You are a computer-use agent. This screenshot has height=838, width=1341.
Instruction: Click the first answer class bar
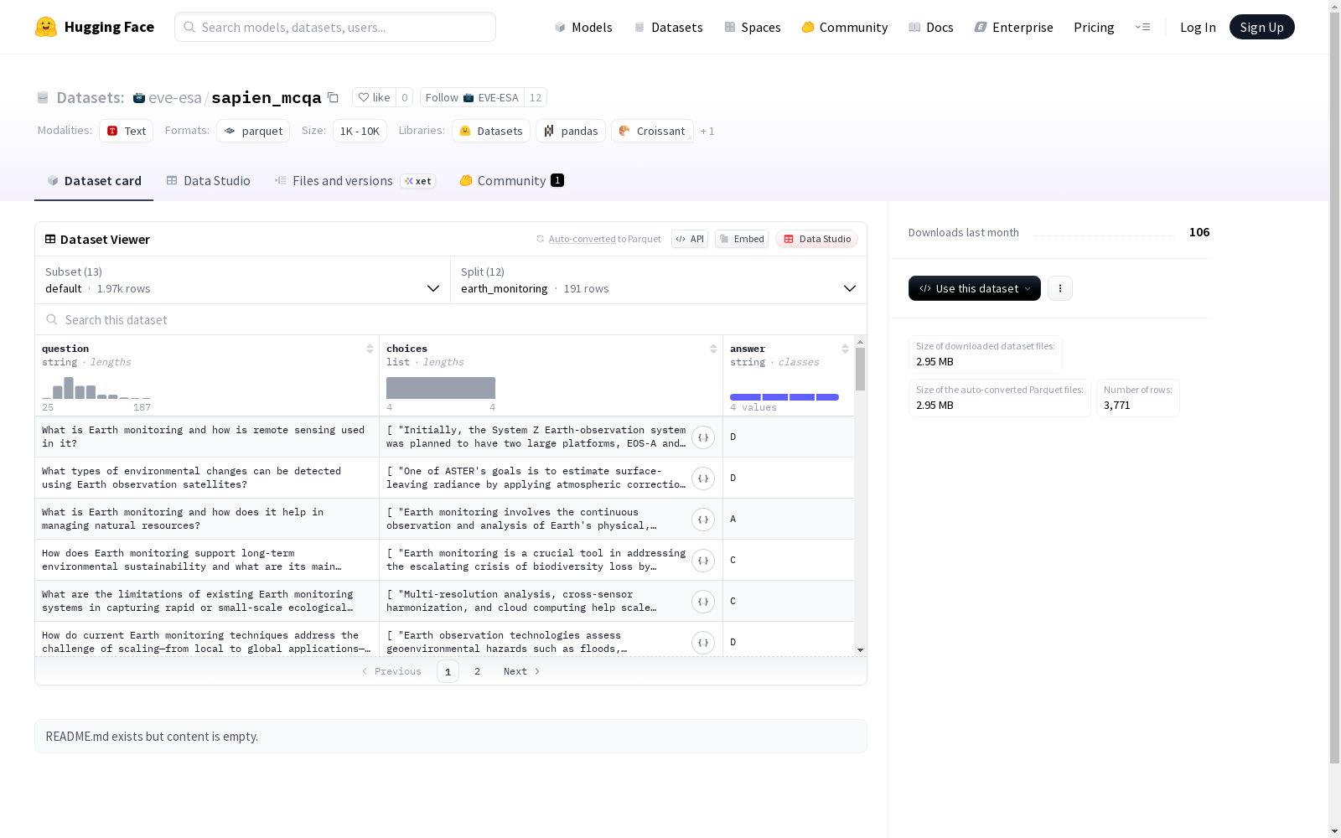point(745,397)
